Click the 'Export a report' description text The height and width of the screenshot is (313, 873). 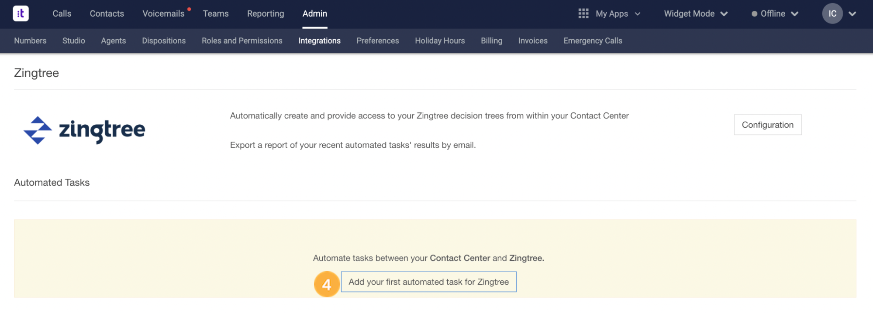[353, 145]
